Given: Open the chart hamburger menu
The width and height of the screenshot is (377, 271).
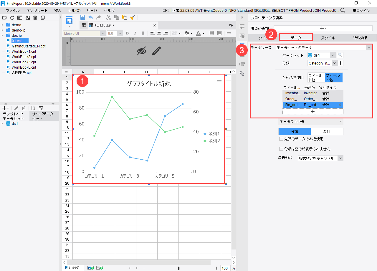Looking at the screenshot, I should pyautogui.click(x=219, y=80).
